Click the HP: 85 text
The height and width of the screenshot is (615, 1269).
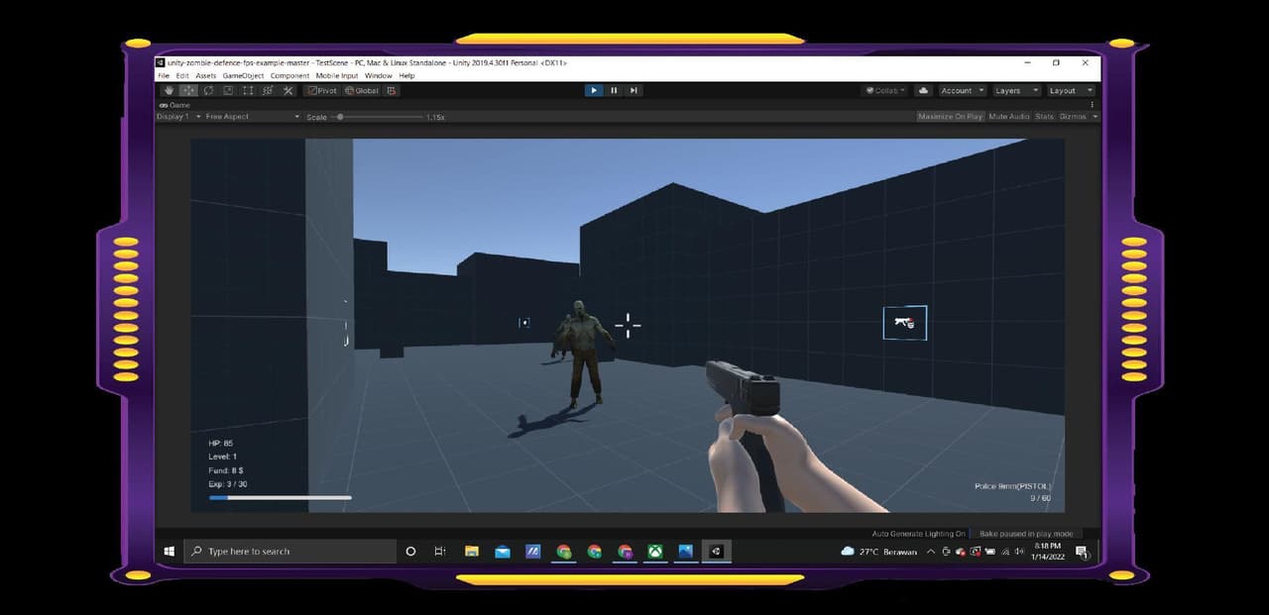click(x=221, y=443)
